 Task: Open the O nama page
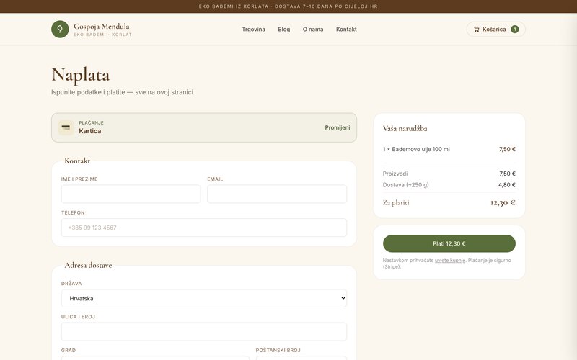click(x=313, y=29)
